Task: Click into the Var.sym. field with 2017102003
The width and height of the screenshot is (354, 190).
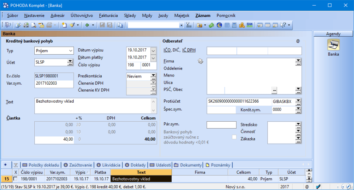Action: [54, 84]
